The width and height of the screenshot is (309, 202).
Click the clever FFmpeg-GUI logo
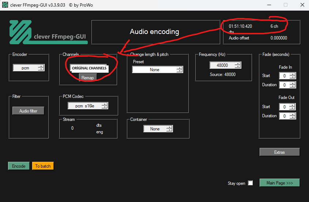coord(49,32)
